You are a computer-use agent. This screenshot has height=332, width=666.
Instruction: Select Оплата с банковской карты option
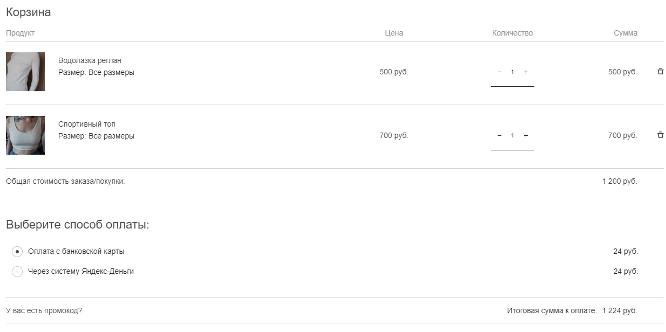pyautogui.click(x=17, y=252)
